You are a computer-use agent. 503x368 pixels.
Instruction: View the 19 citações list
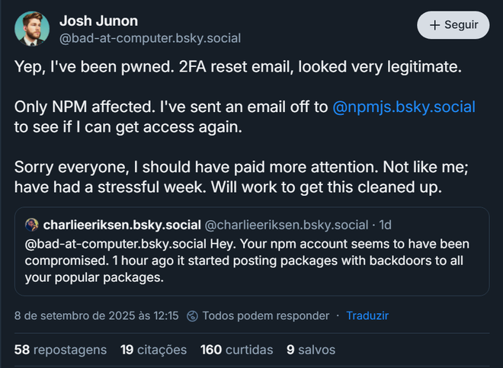153,350
